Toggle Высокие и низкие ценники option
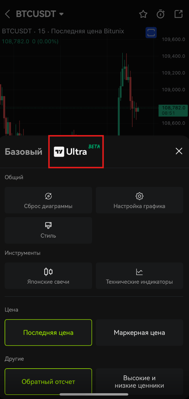The height and width of the screenshot is (399, 189). click(x=140, y=382)
